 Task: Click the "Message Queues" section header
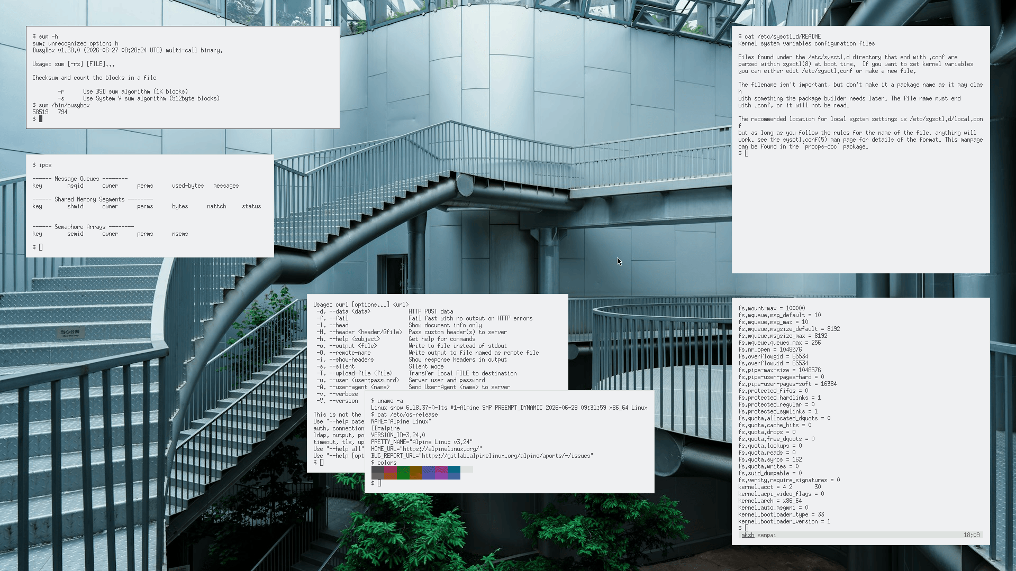tap(80, 179)
